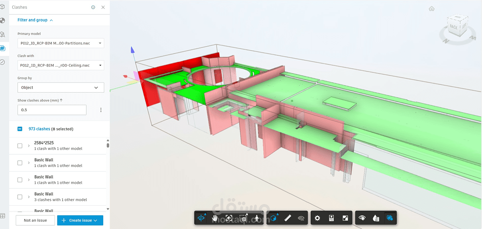Click the clash list scroll-down arrow

(x=108, y=209)
